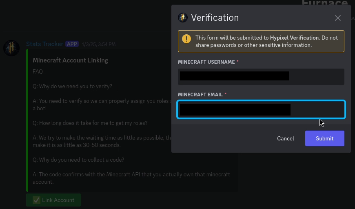This screenshot has width=355, height=209.
Task: Click the yellow warning exclamation icon
Action: 186,39
